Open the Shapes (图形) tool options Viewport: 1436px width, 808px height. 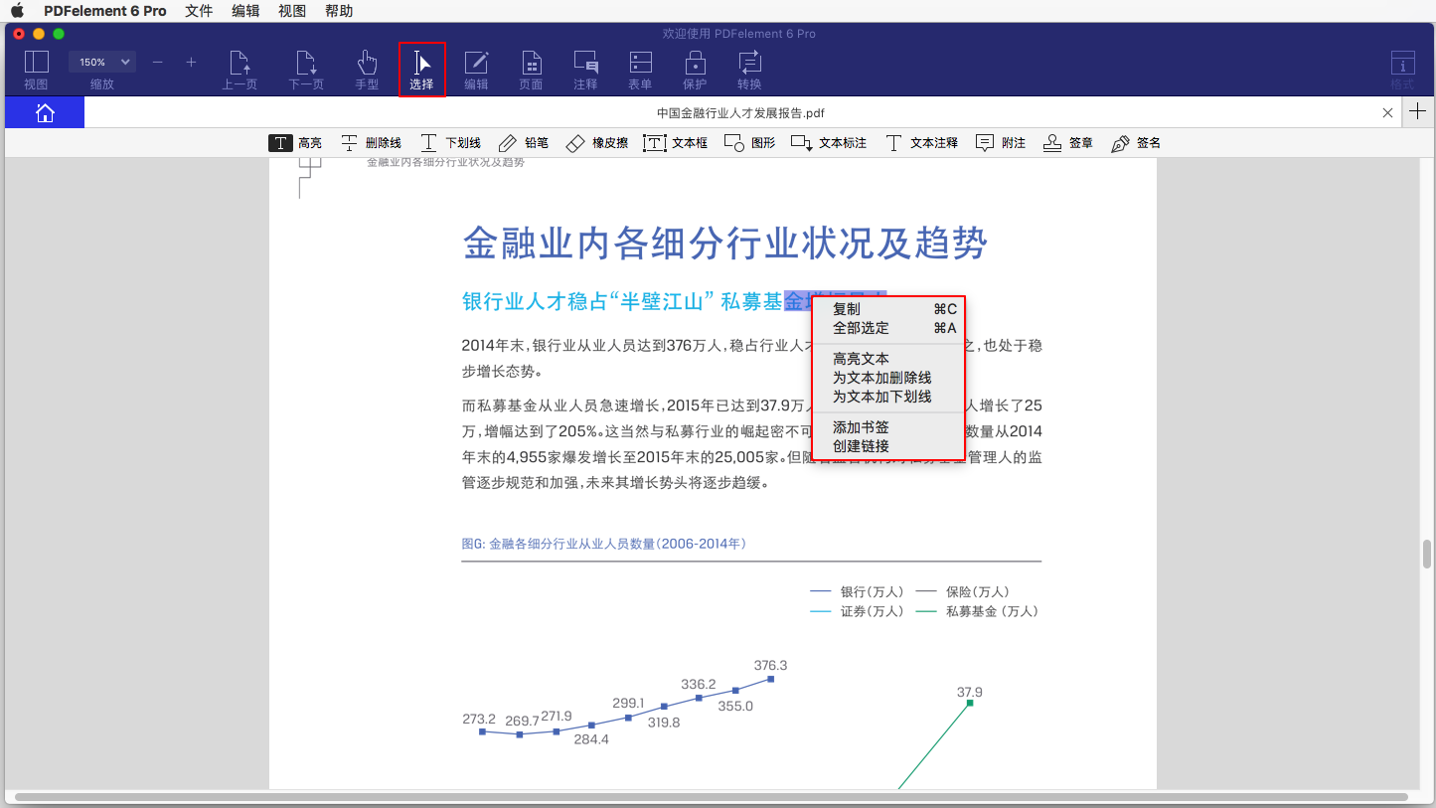pyautogui.click(x=749, y=143)
